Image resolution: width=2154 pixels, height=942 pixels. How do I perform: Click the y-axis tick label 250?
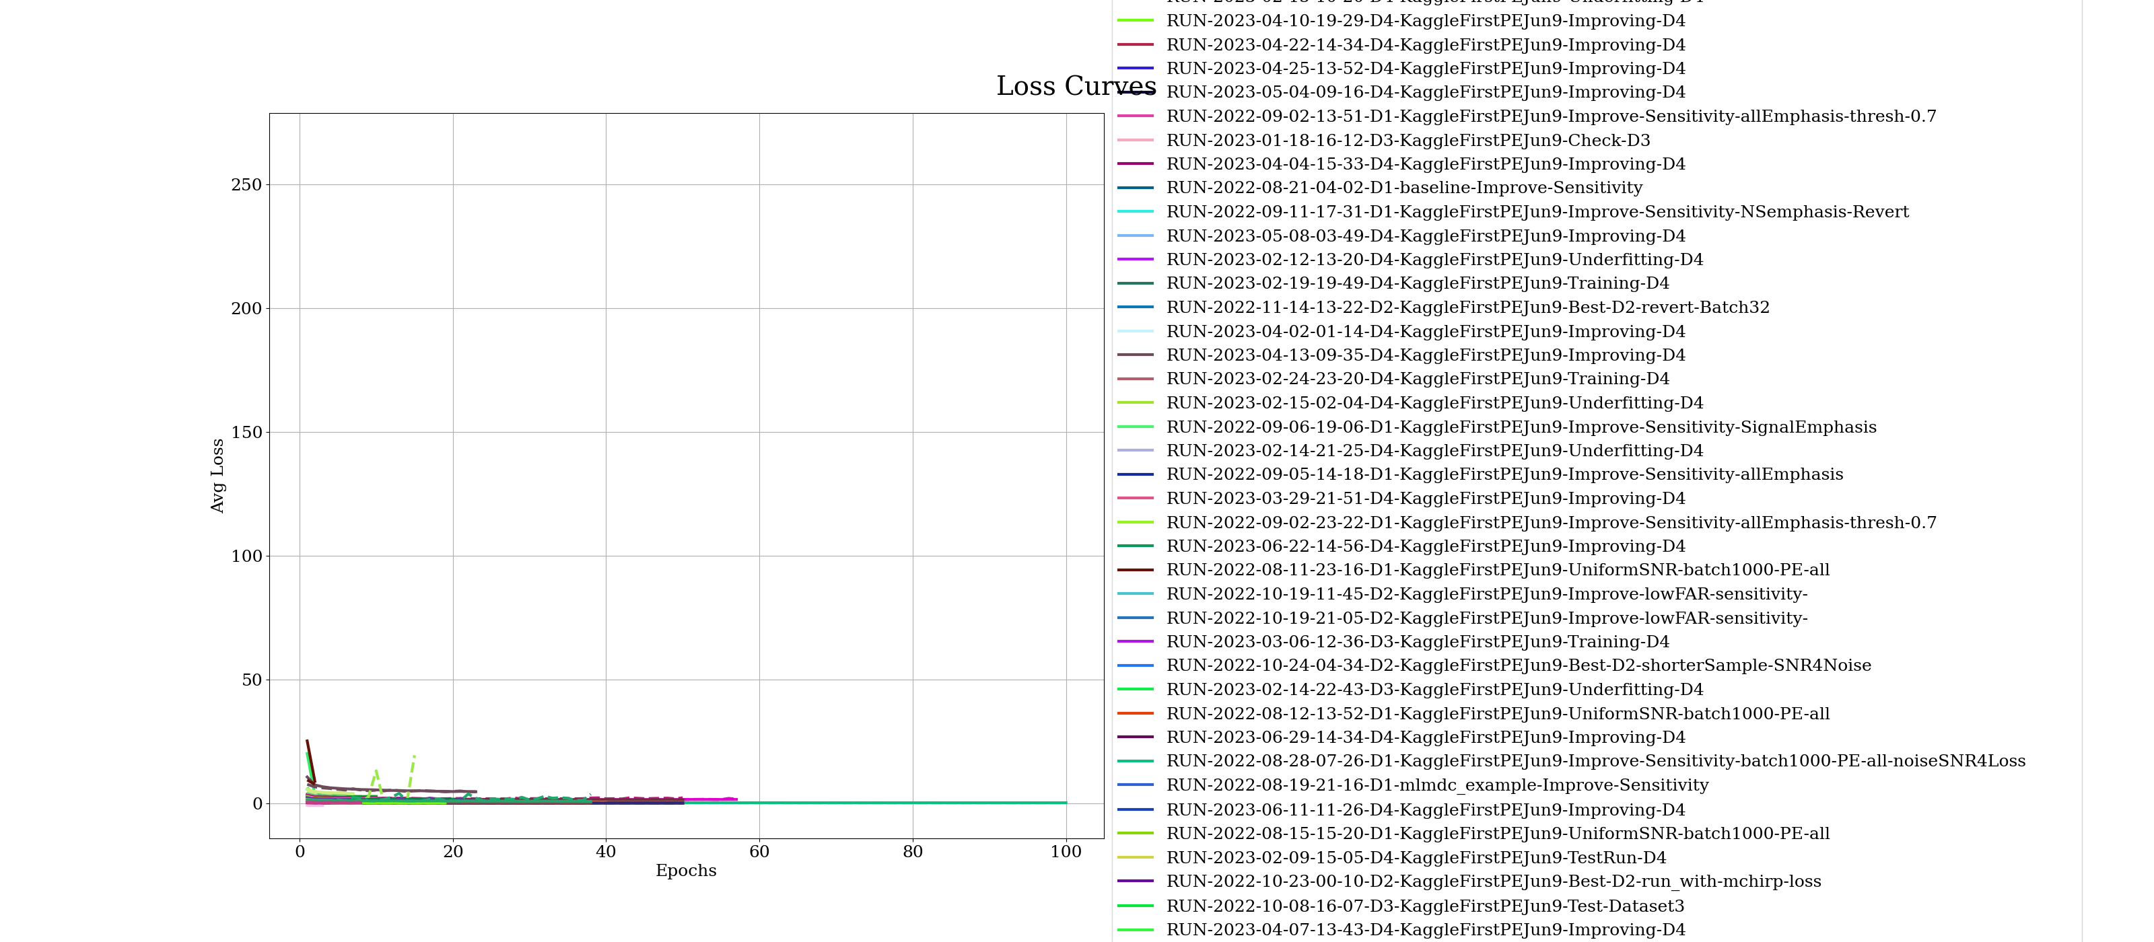pyautogui.click(x=246, y=185)
